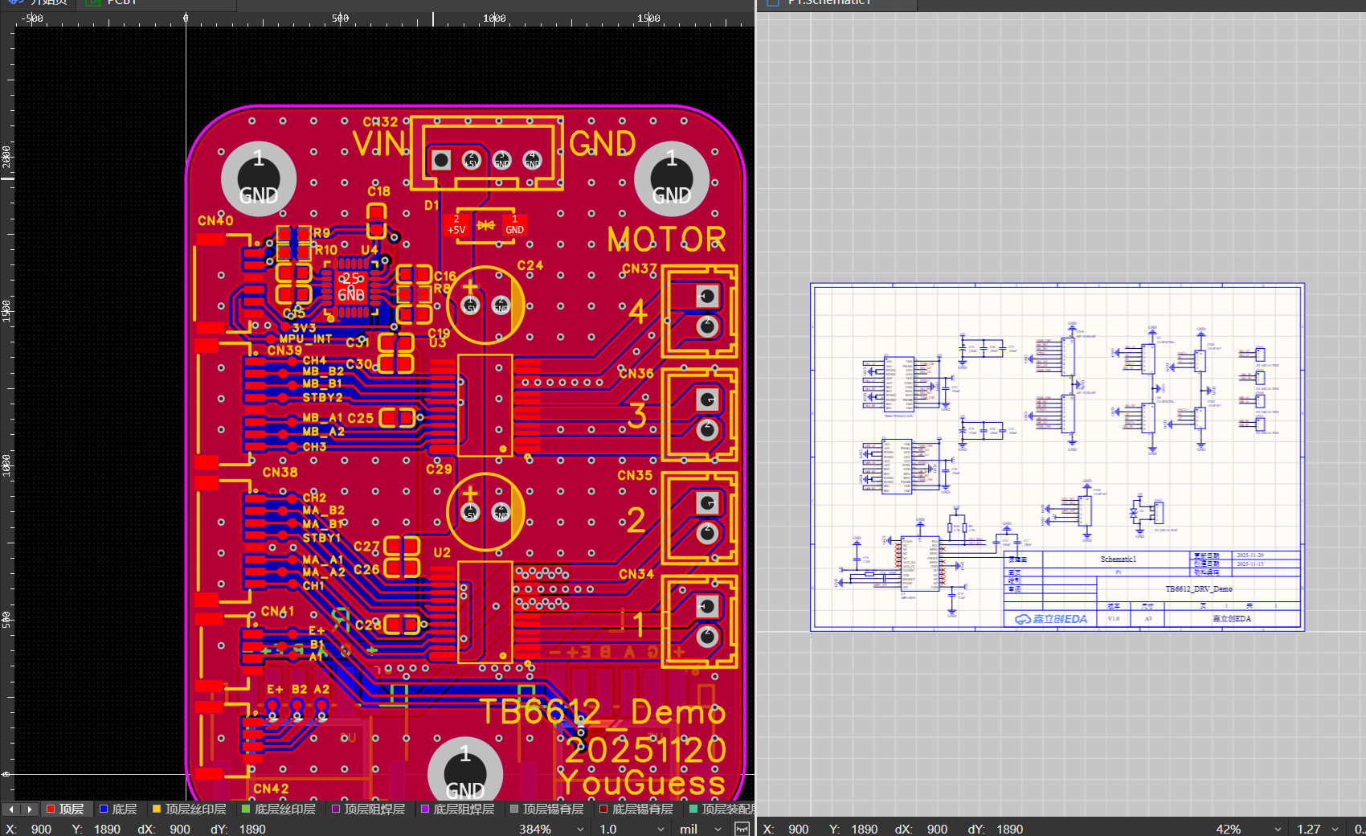Click the 嘉立创EDA logo in schematic title block

pos(1051,619)
